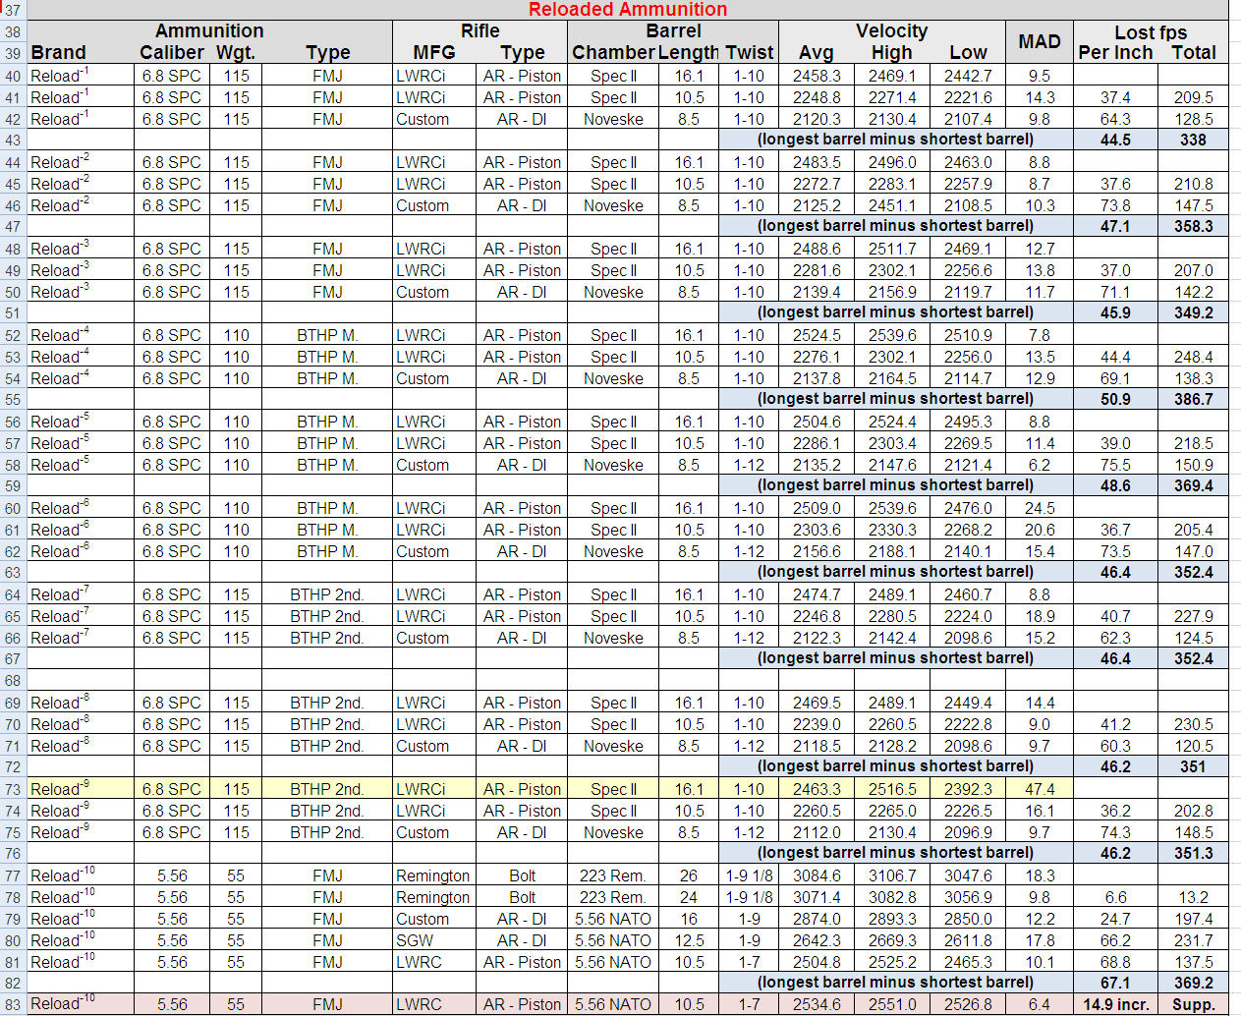Select the Supp. cell in row 83

click(x=1193, y=1004)
